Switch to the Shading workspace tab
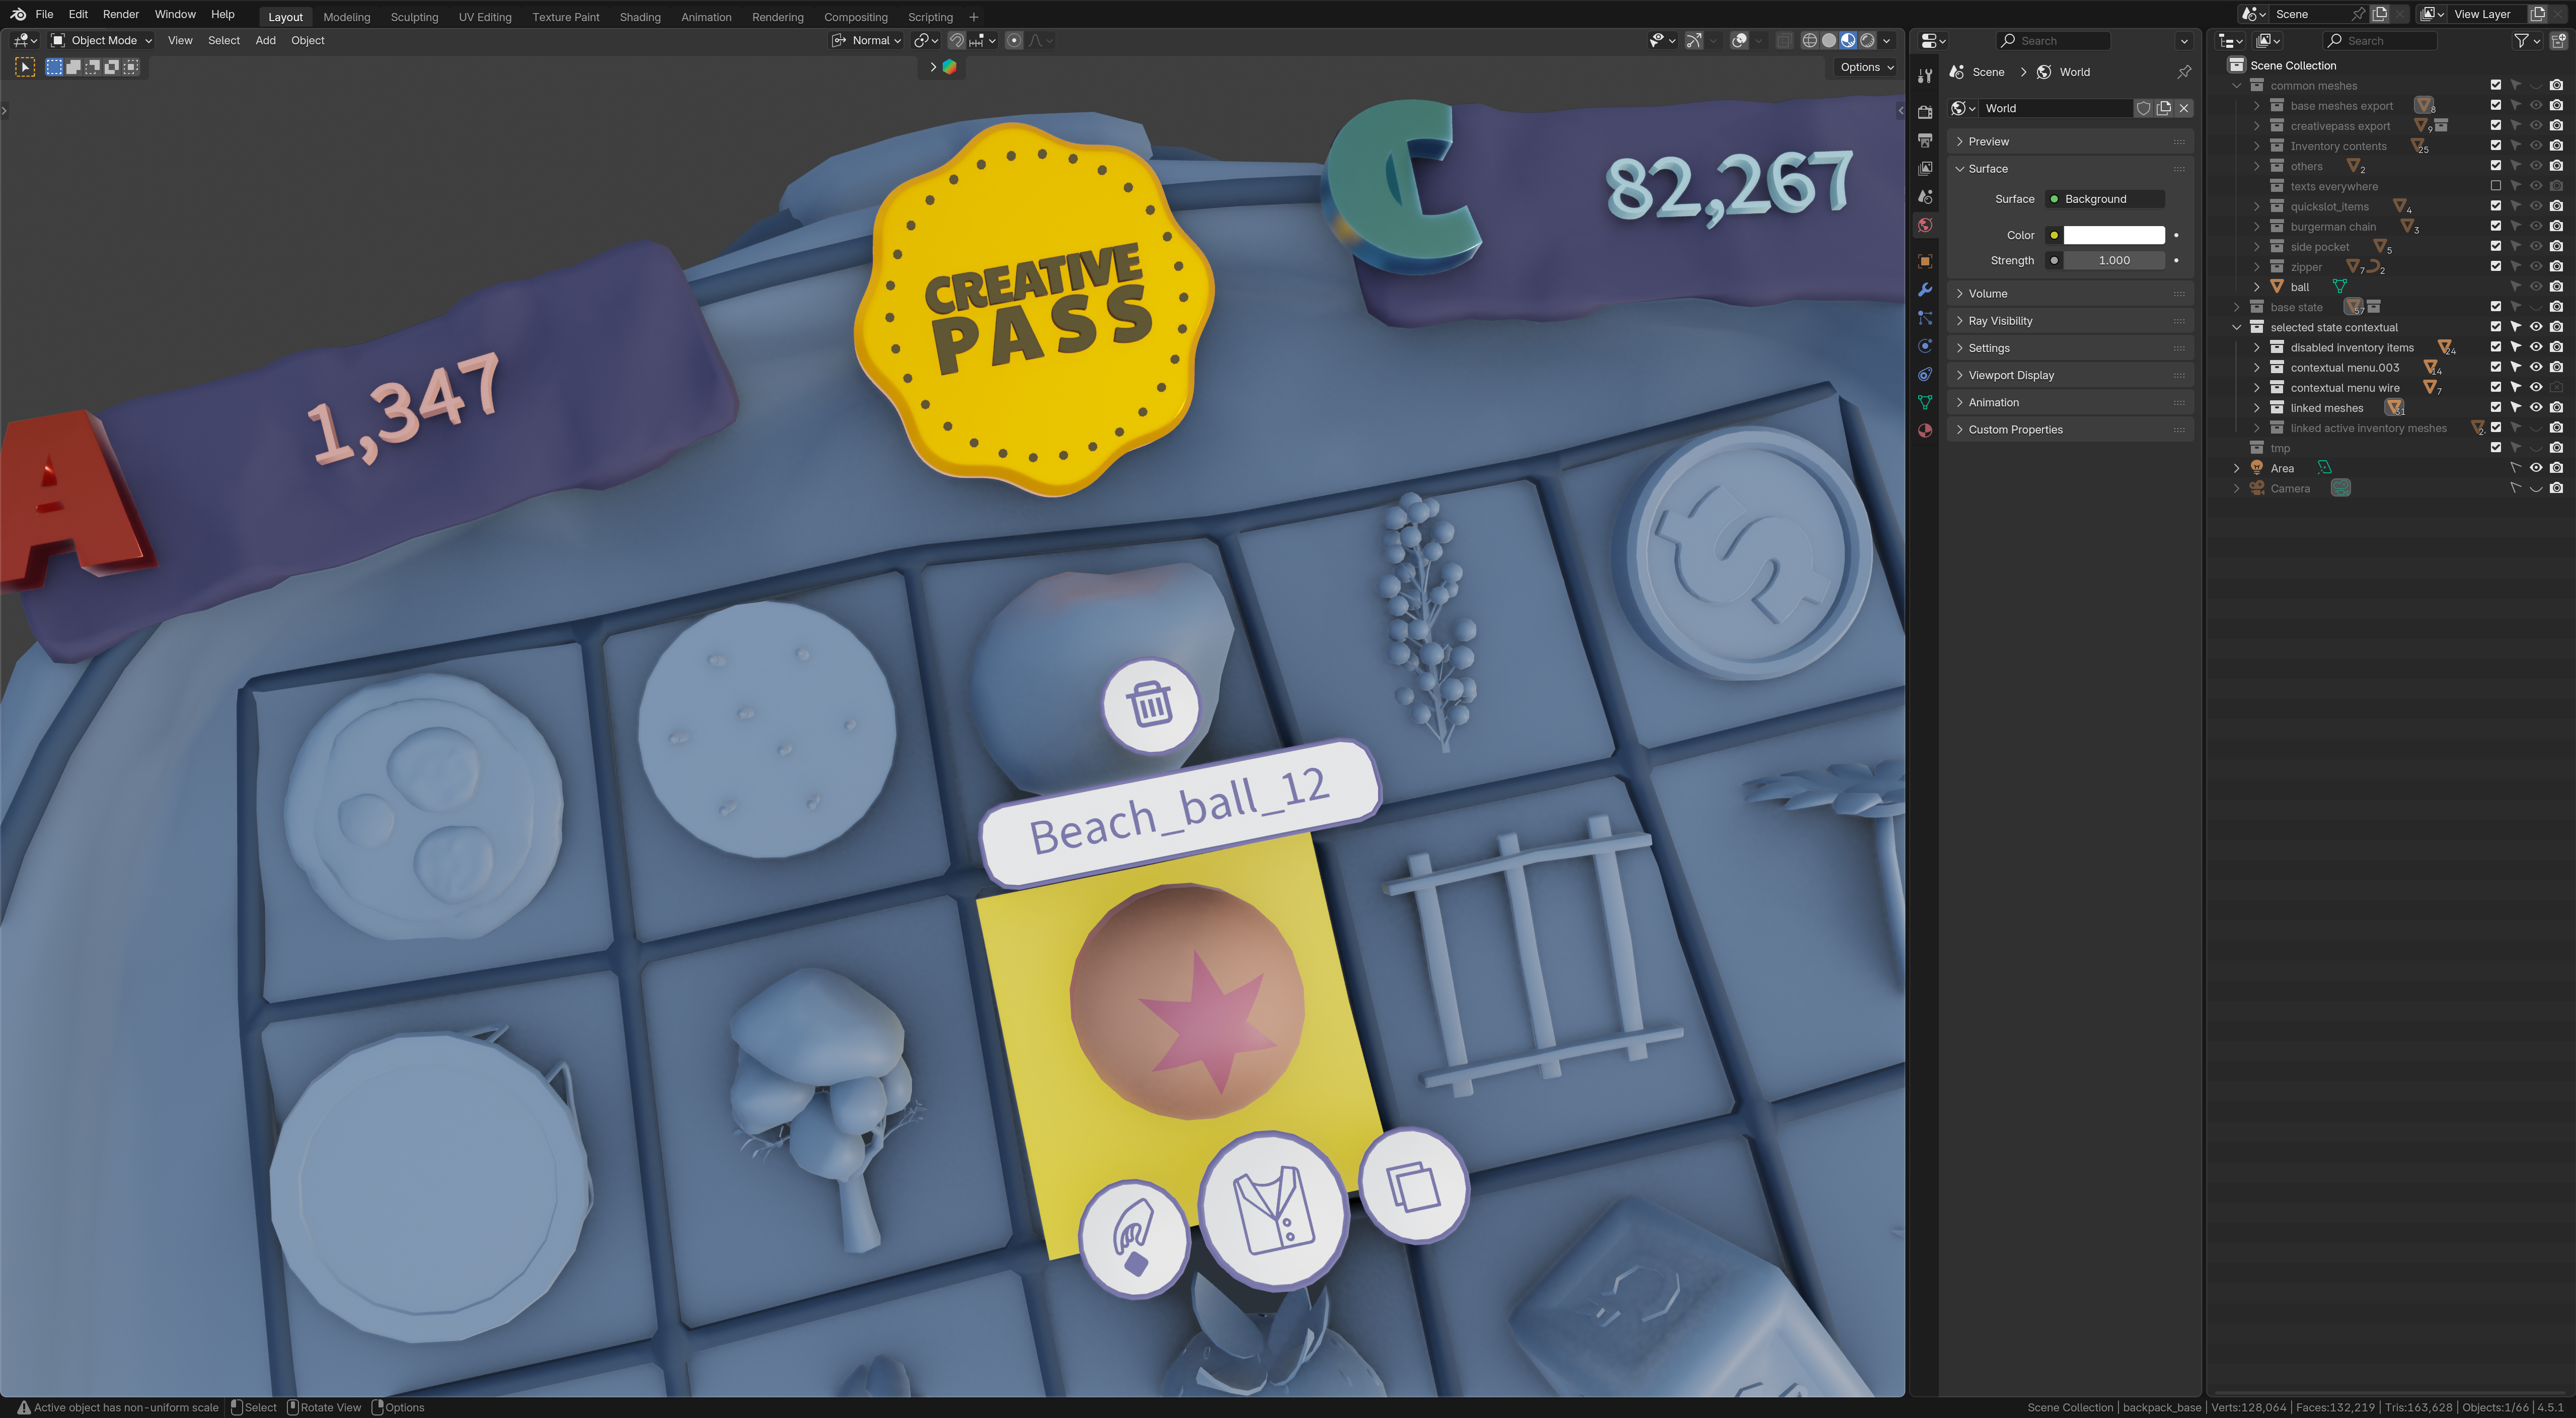Viewport: 2576px width, 1418px height. 639,17
